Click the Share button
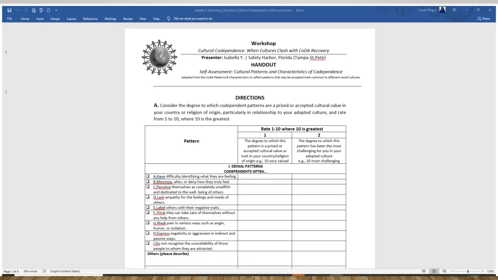 tap(483, 19)
